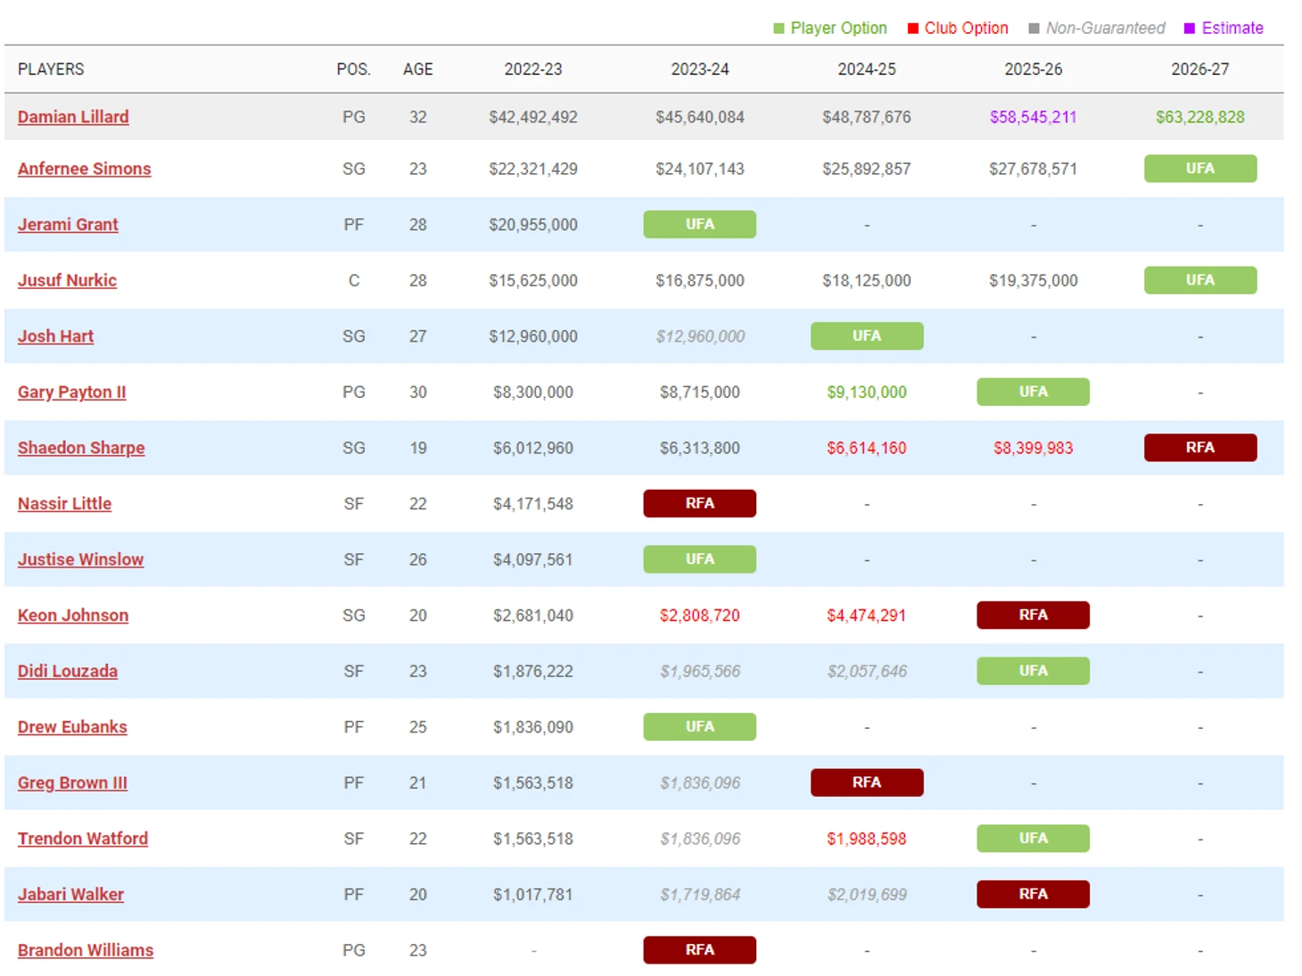Select the 2024-25 column header

click(x=867, y=70)
